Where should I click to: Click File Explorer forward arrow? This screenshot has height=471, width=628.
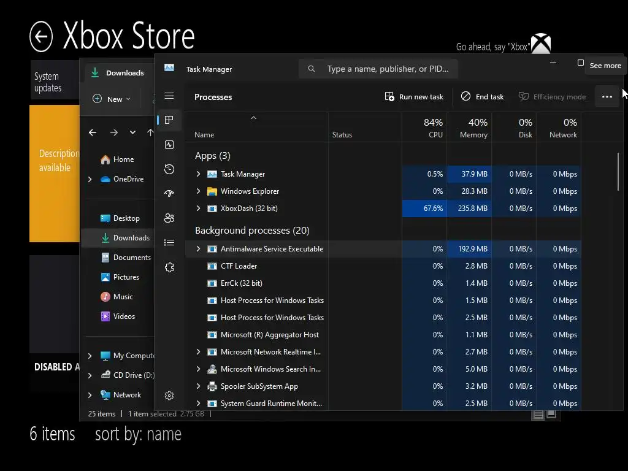point(113,132)
